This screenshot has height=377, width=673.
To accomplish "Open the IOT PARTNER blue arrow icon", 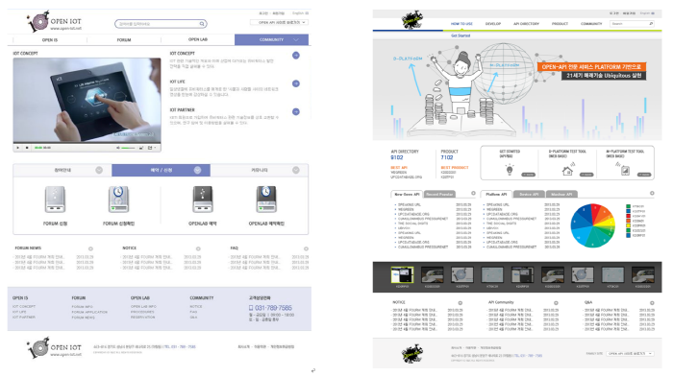I will click(x=296, y=112).
